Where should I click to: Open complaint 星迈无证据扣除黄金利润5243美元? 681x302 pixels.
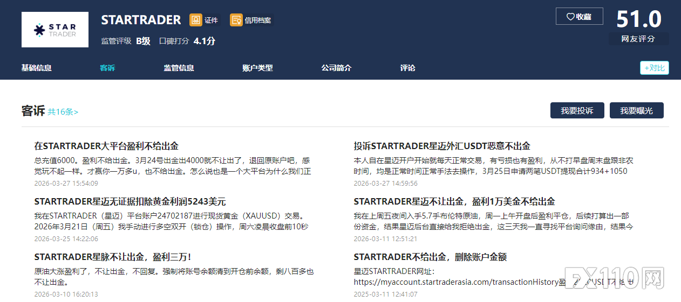130,202
